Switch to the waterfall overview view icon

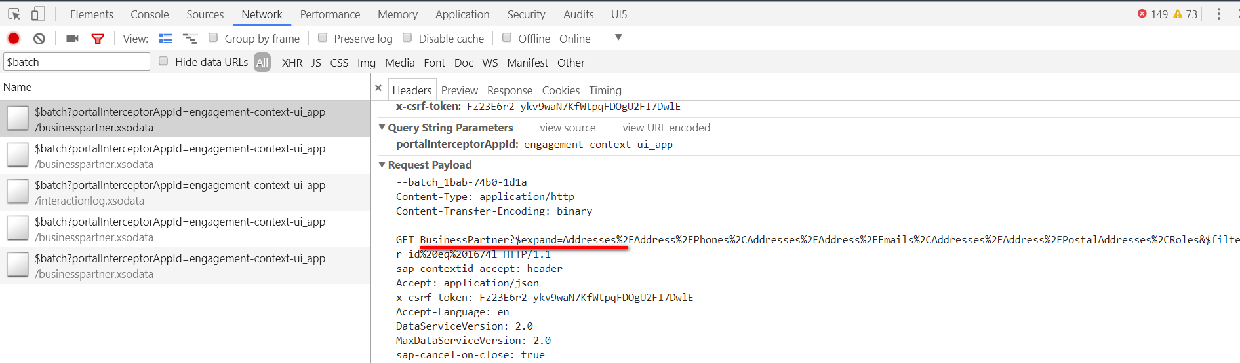pyautogui.click(x=190, y=39)
